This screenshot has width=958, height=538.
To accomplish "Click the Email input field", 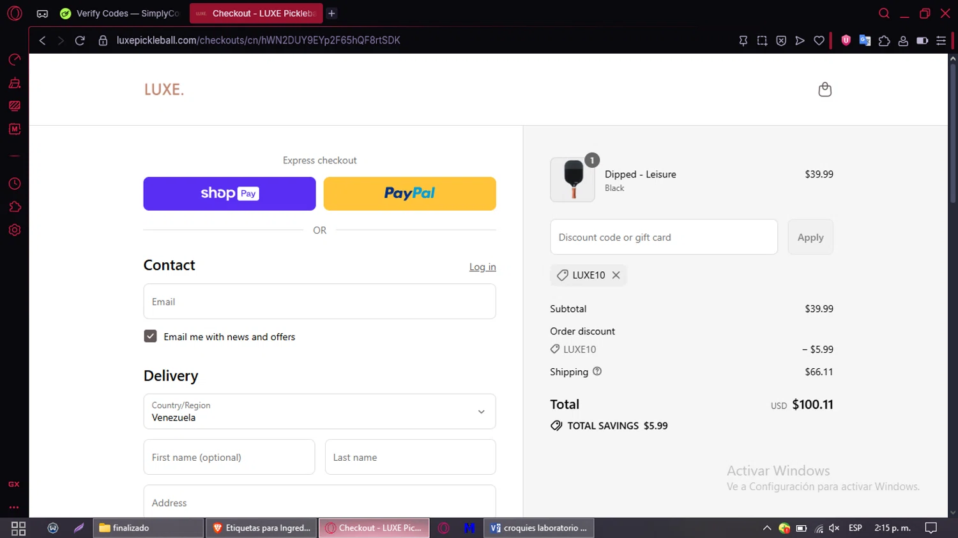I will pos(319,301).
